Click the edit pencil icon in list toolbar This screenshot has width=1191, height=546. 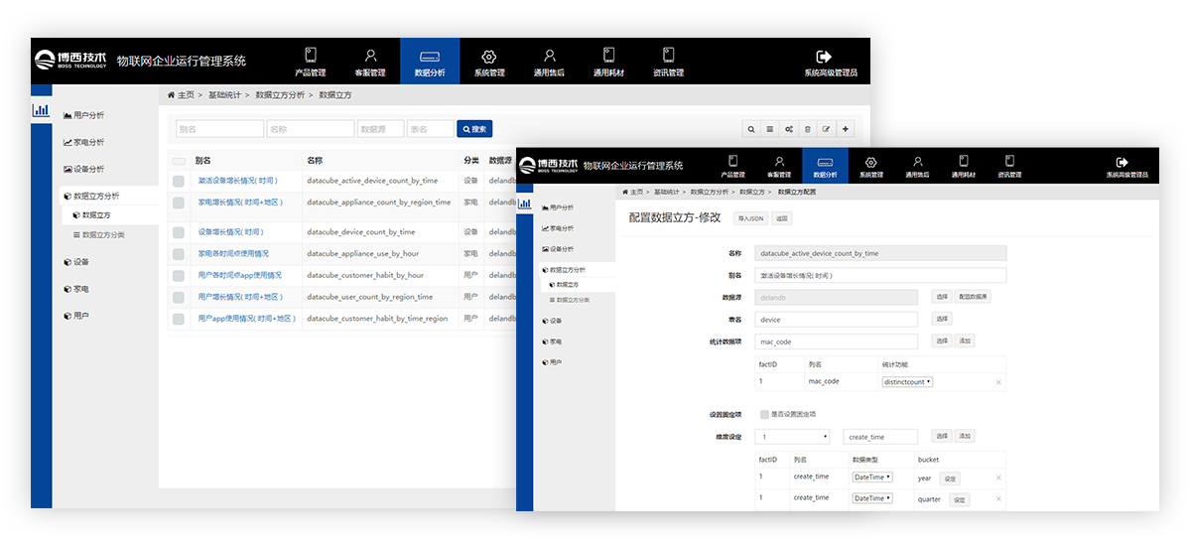click(x=826, y=129)
